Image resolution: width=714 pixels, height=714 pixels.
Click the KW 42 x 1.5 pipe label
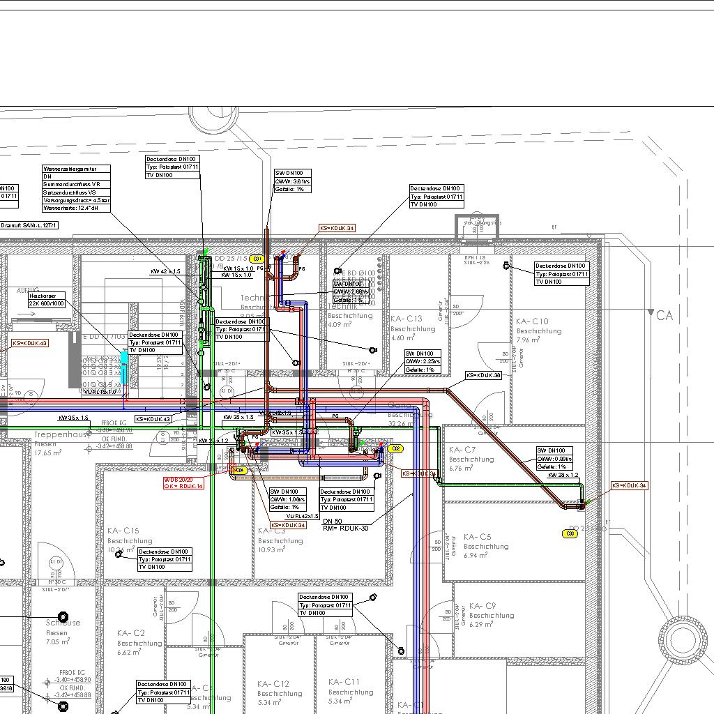point(165,271)
